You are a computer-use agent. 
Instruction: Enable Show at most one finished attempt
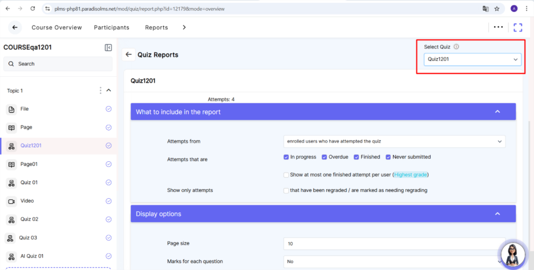point(286,175)
